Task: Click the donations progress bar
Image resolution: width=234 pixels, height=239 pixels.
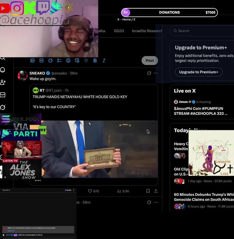Action: [x=169, y=13]
